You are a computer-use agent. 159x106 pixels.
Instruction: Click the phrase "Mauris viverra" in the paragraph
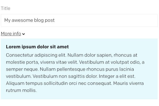(128, 83)
